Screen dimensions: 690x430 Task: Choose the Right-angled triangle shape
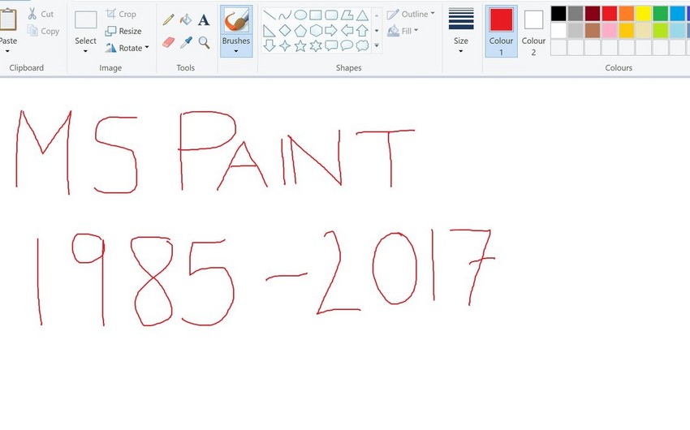(270, 31)
